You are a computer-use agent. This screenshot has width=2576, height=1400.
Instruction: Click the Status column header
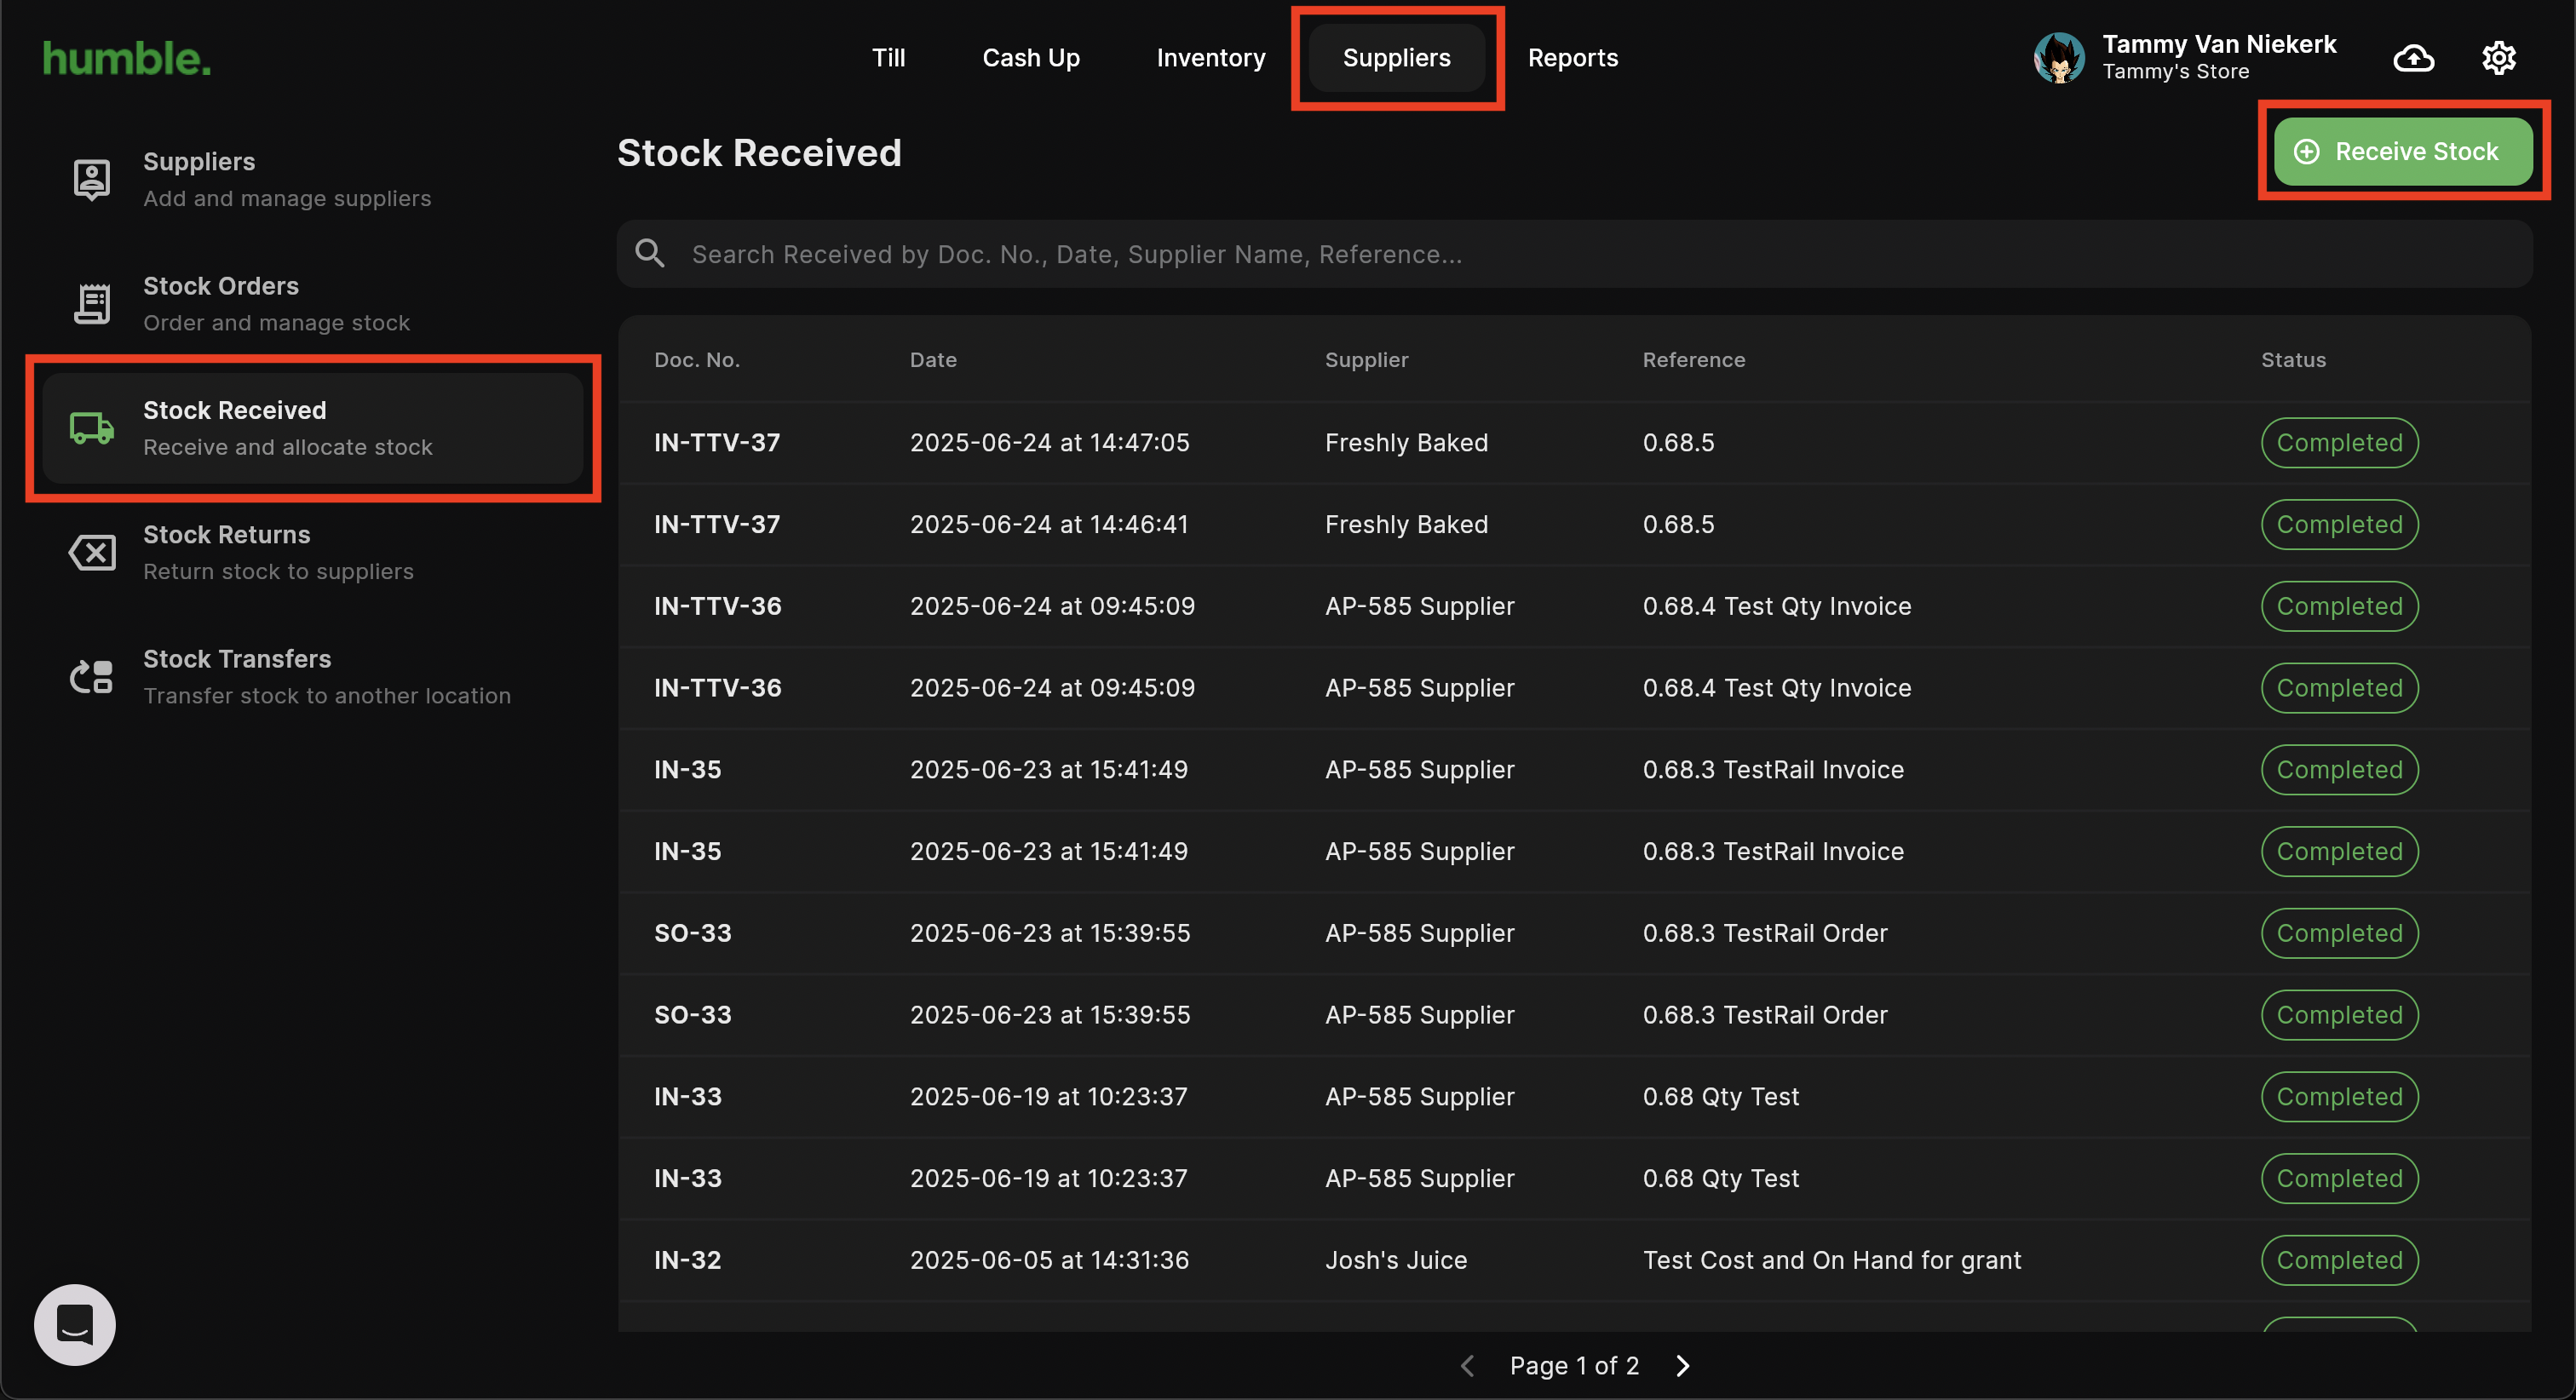coord(2293,360)
